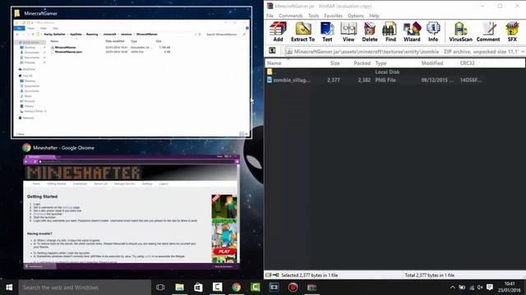The width and height of the screenshot is (526, 295).
Task: Click the Test archive icon
Action: tap(327, 32)
